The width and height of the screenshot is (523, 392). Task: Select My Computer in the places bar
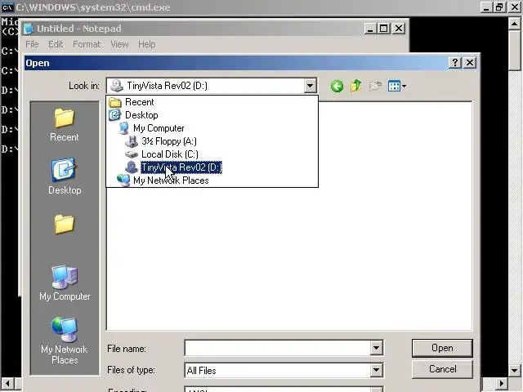(65, 283)
